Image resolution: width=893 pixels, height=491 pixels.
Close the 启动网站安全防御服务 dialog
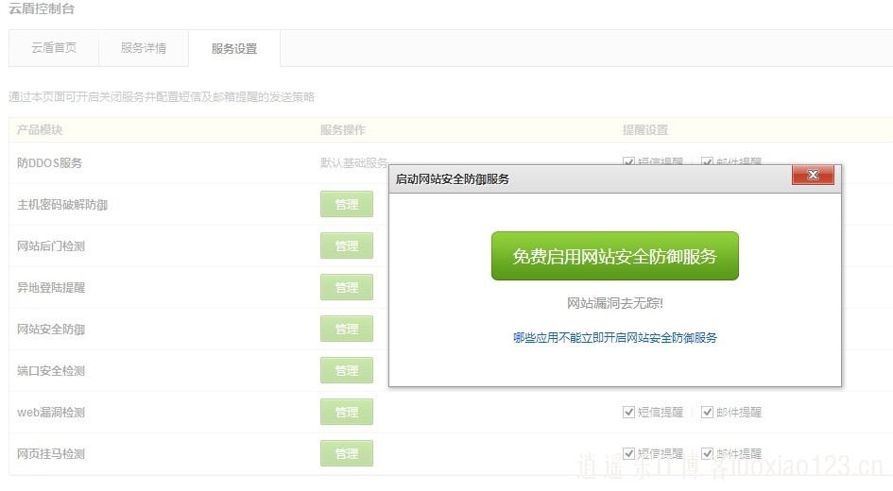tap(813, 176)
